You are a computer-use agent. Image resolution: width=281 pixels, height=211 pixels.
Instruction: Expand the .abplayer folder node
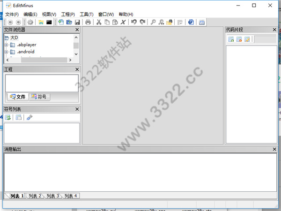pos(6,45)
